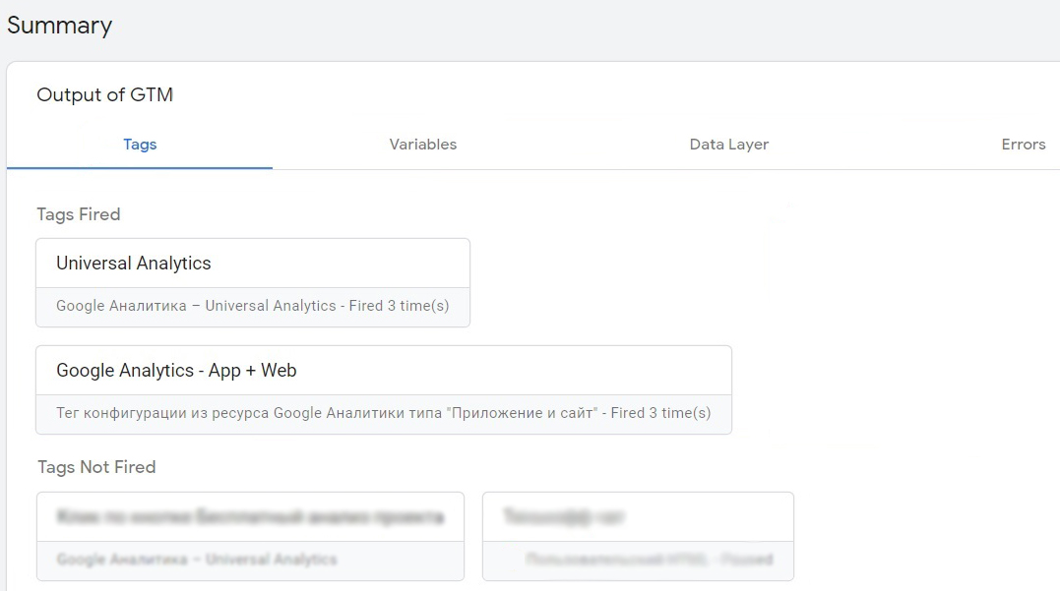Click the not-fired card's 'Google Аналитика' subtitle
The image size is (1060, 591).
197,560
